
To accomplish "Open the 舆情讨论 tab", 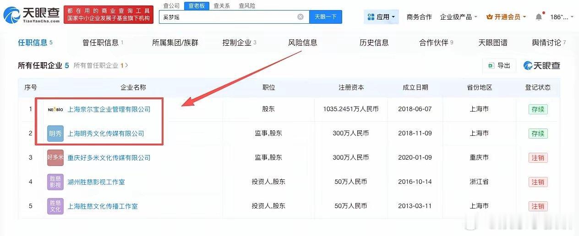I will point(549,43).
